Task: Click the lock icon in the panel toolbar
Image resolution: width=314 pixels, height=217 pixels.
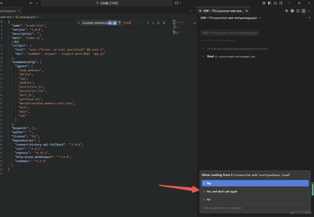Action: point(303,11)
